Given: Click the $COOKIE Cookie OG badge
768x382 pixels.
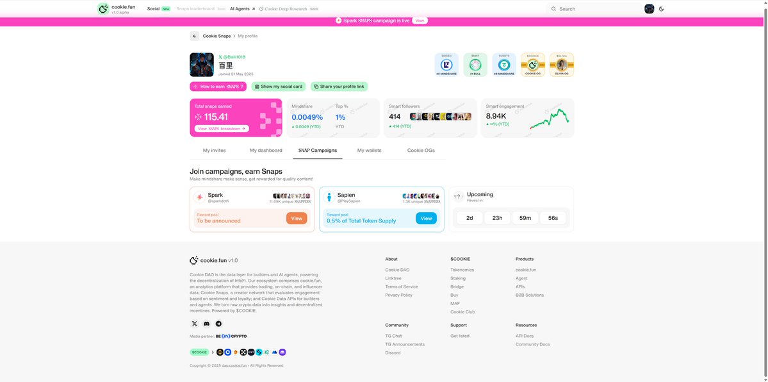Looking at the screenshot, I should [533, 65].
